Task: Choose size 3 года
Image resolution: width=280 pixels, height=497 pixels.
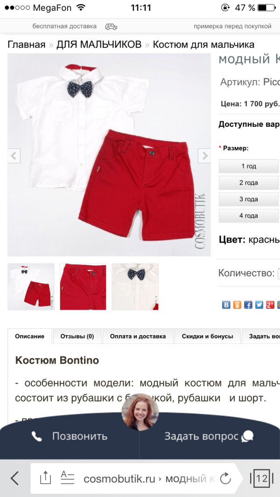Action: click(249, 199)
